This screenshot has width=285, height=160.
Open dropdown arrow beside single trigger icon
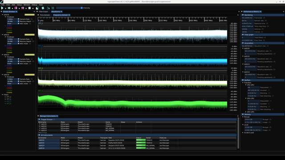(12, 8)
